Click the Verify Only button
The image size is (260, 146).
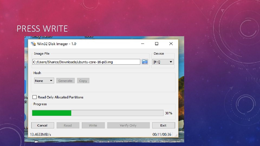click(128, 125)
